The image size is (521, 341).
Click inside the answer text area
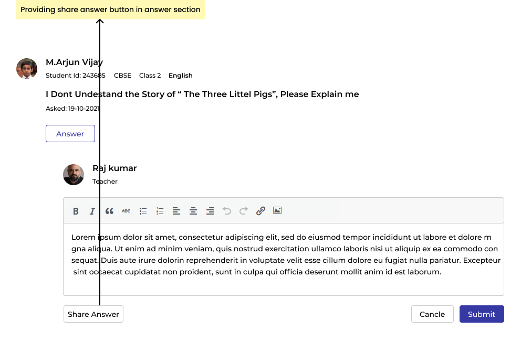tap(284, 259)
